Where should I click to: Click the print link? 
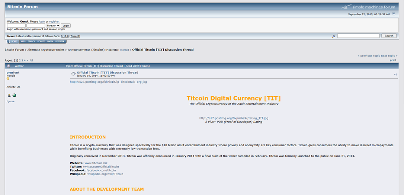(x=393, y=60)
